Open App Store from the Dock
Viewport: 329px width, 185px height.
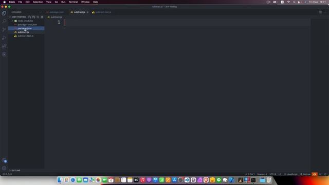click(174, 180)
